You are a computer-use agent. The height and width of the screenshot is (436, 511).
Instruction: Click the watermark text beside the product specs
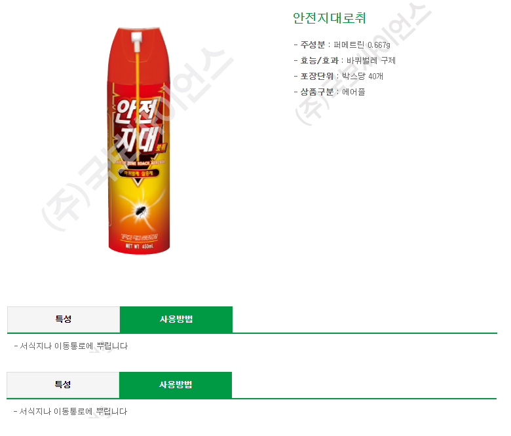pos(364,64)
